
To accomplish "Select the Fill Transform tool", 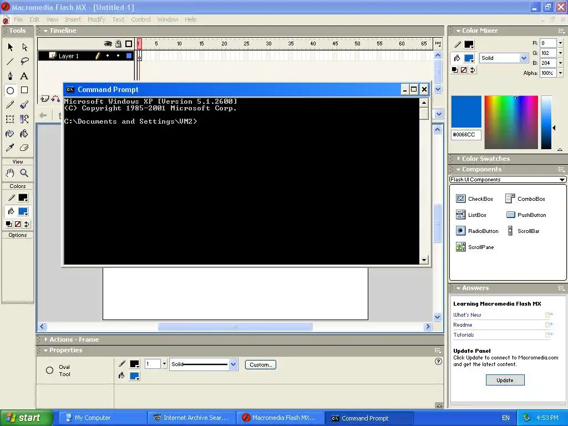I will 24,119.
